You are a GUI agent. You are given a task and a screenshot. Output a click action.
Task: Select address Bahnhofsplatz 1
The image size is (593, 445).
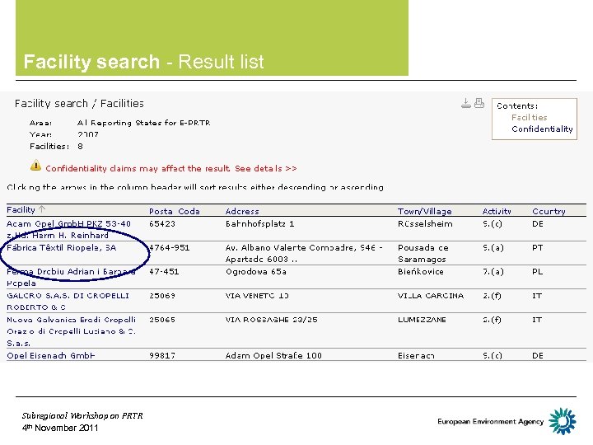(259, 223)
